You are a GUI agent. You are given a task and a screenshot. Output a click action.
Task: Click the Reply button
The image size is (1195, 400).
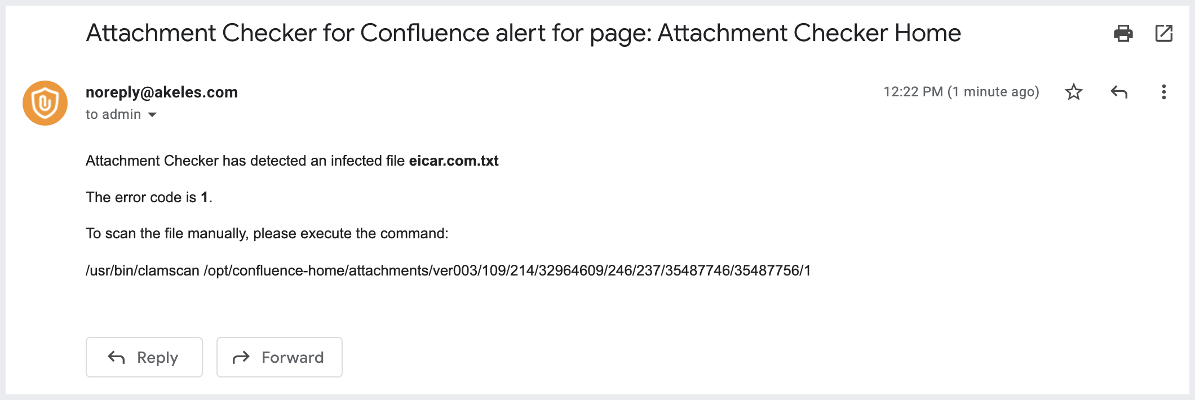point(144,357)
